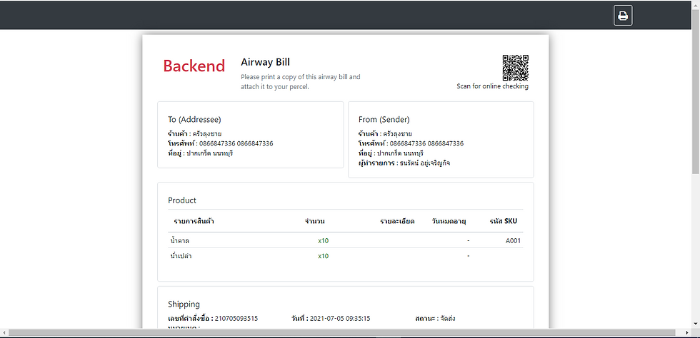
Task: Click the Shipping section heading
Action: [x=184, y=304]
